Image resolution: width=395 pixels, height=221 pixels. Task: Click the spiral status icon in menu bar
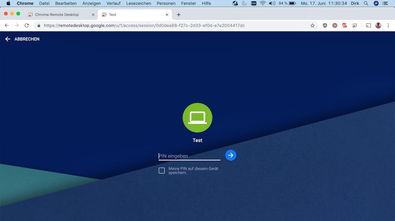pos(244,3)
